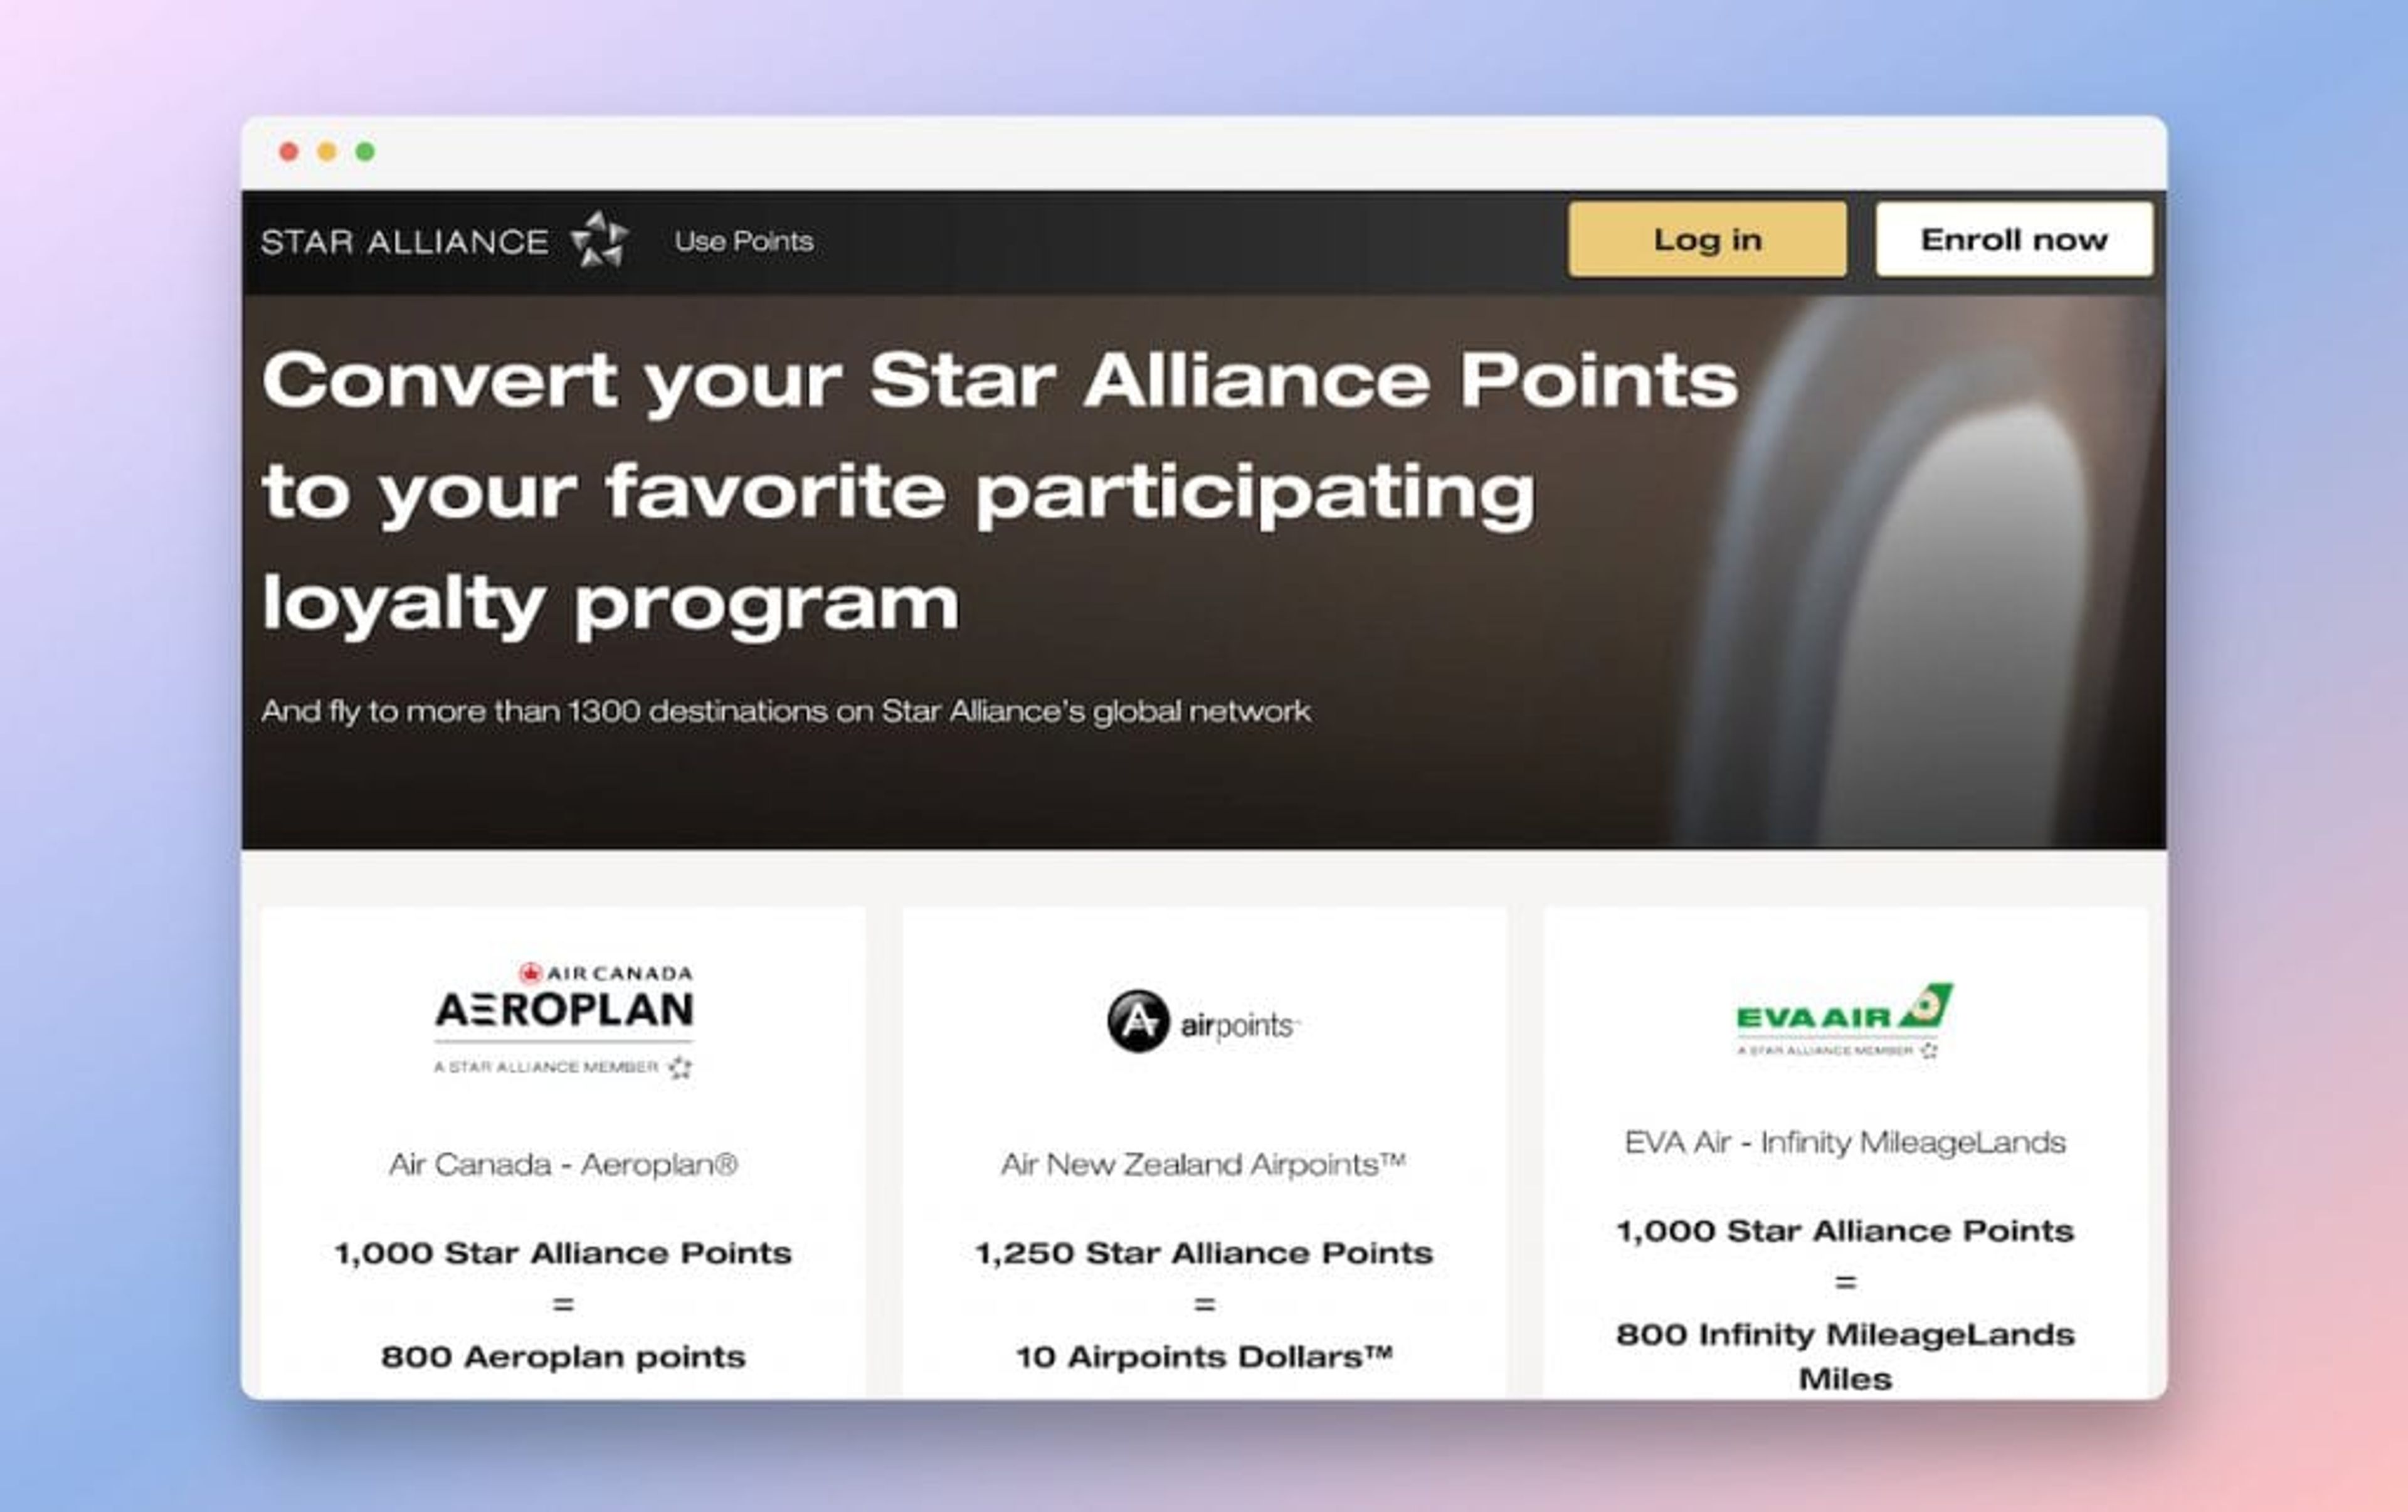Select the EVA Air - Infinity MileageLands title
The height and width of the screenshot is (1512, 2408).
(1845, 1142)
